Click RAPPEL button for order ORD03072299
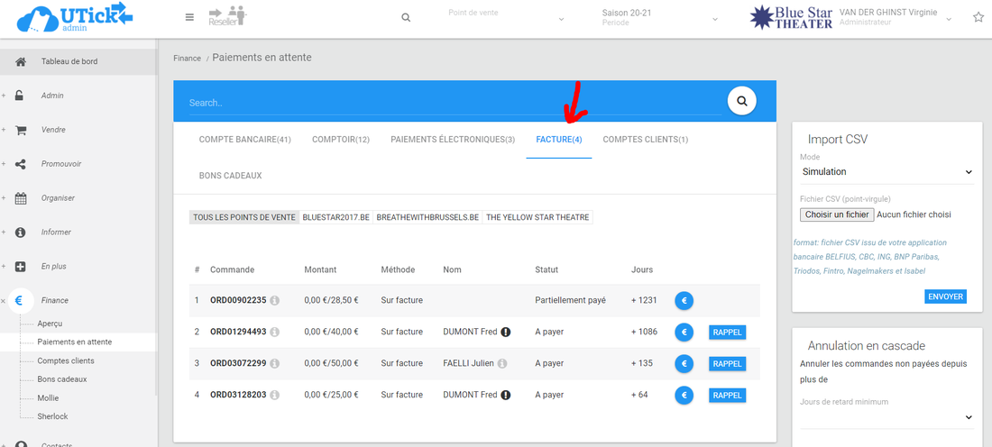The width and height of the screenshot is (992, 447). (x=727, y=363)
